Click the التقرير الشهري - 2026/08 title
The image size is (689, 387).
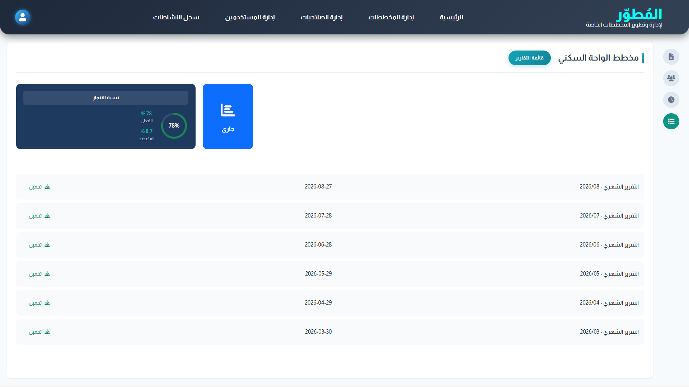[x=609, y=187]
